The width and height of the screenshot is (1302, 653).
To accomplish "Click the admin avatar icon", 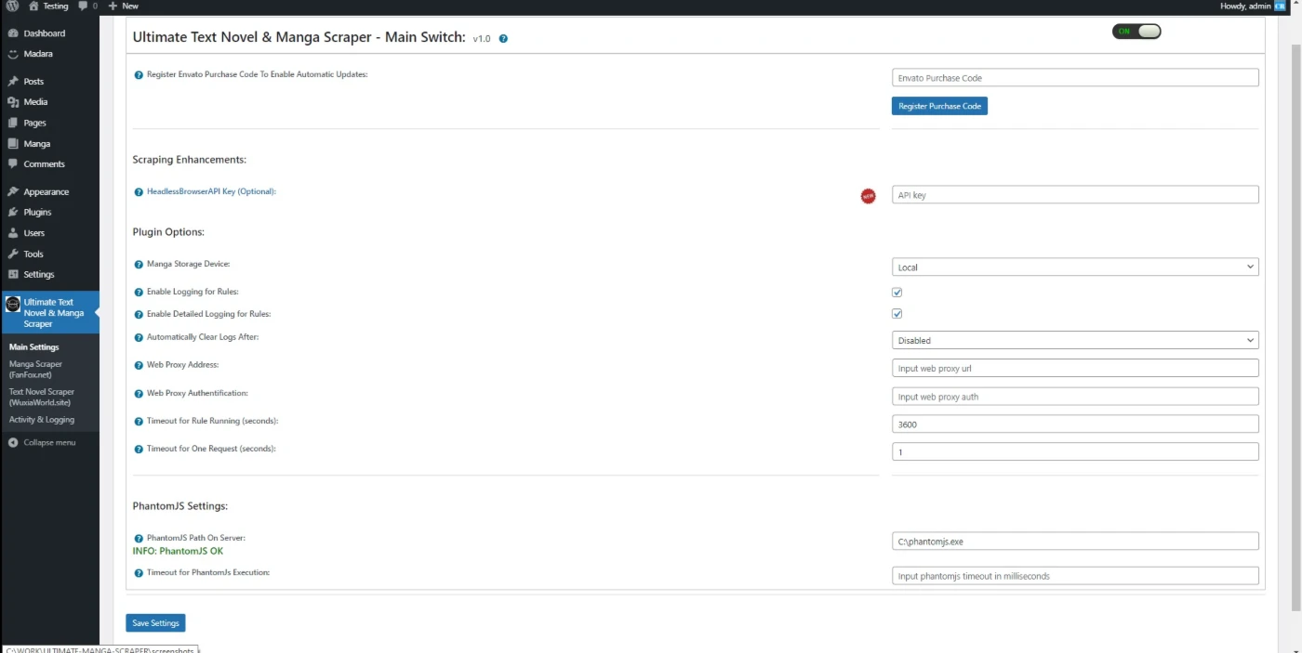I will coord(1280,6).
